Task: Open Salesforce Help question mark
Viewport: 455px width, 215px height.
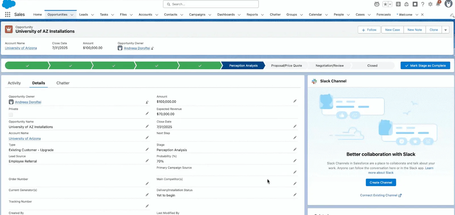Action: tap(423, 4)
